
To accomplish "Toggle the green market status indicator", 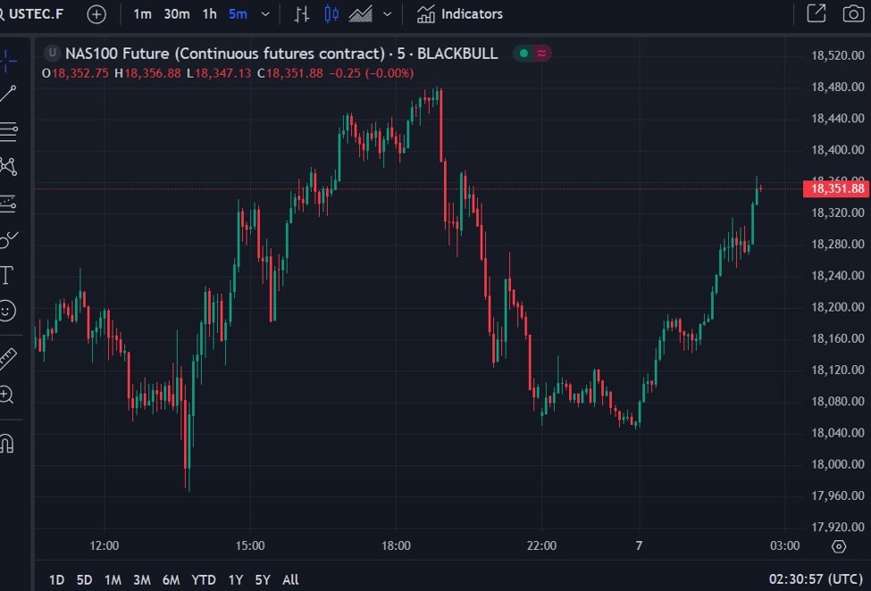I will click(523, 54).
